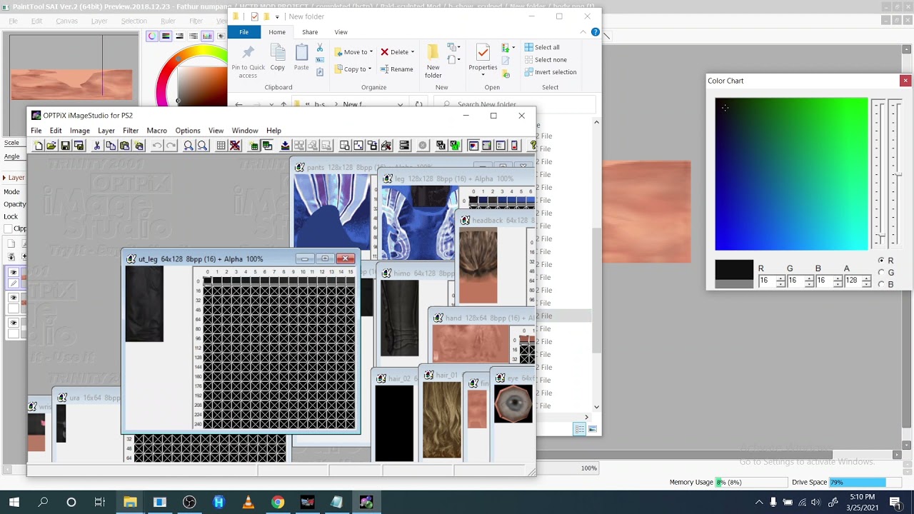Click green-blue gradient in Color Chart
This screenshot has height=514, width=914.
point(791,174)
